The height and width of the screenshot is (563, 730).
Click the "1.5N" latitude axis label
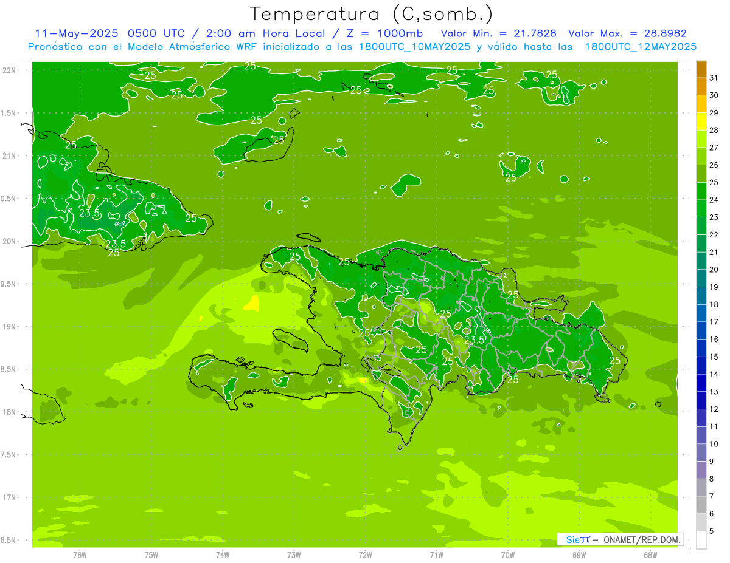pos(9,113)
